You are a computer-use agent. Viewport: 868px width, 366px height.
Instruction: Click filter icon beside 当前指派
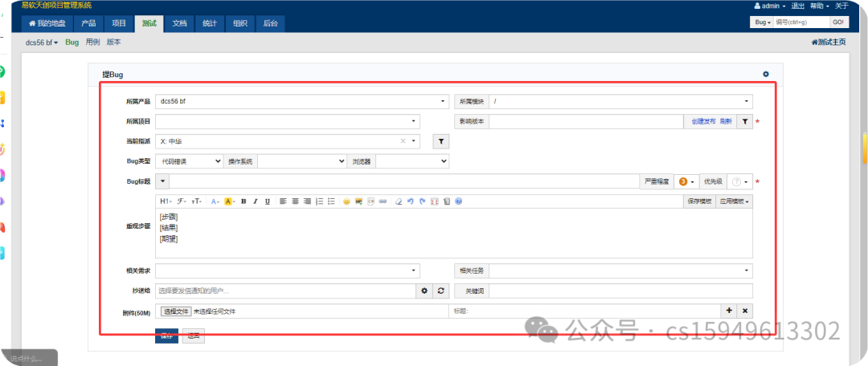(441, 141)
